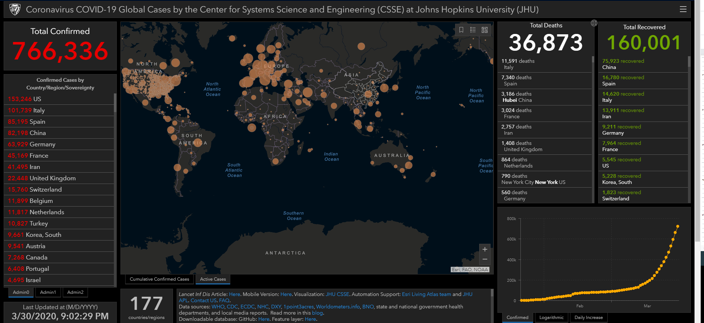The image size is (704, 323).
Task: Open the Lancet article 'Here' link
Action: (235, 294)
